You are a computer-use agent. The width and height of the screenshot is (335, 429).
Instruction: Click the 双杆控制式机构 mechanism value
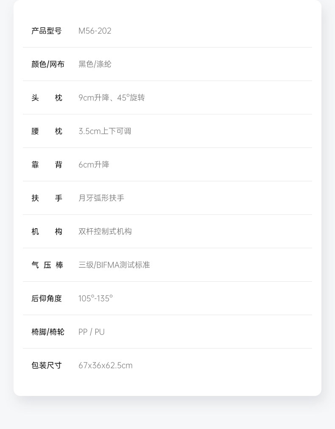105,232
